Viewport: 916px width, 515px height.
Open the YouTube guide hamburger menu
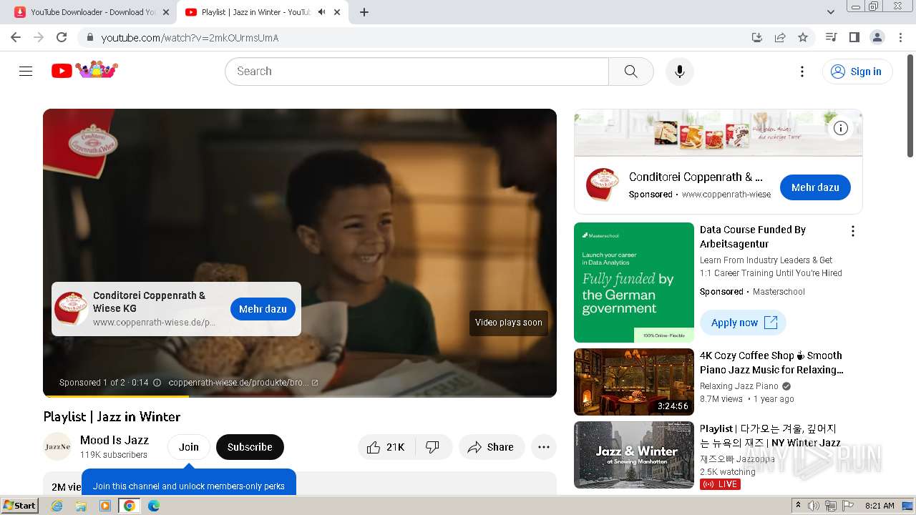point(26,71)
